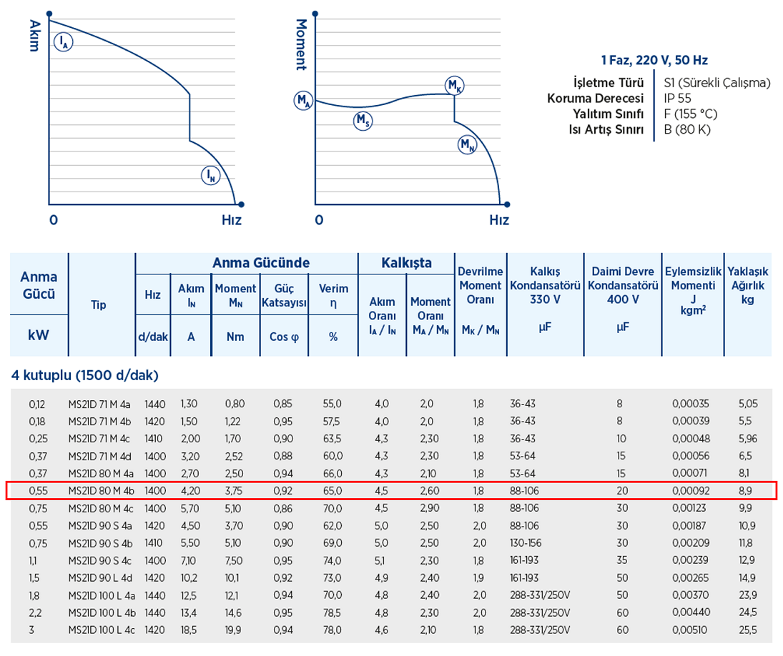
Task: Click the "Isı Artış Sınırı" label
Action: point(606,130)
